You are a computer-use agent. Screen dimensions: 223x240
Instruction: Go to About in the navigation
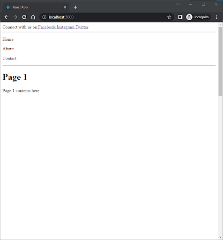(x=8, y=49)
